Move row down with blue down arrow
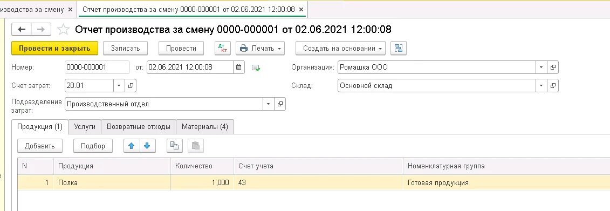610x211 pixels. click(x=147, y=146)
